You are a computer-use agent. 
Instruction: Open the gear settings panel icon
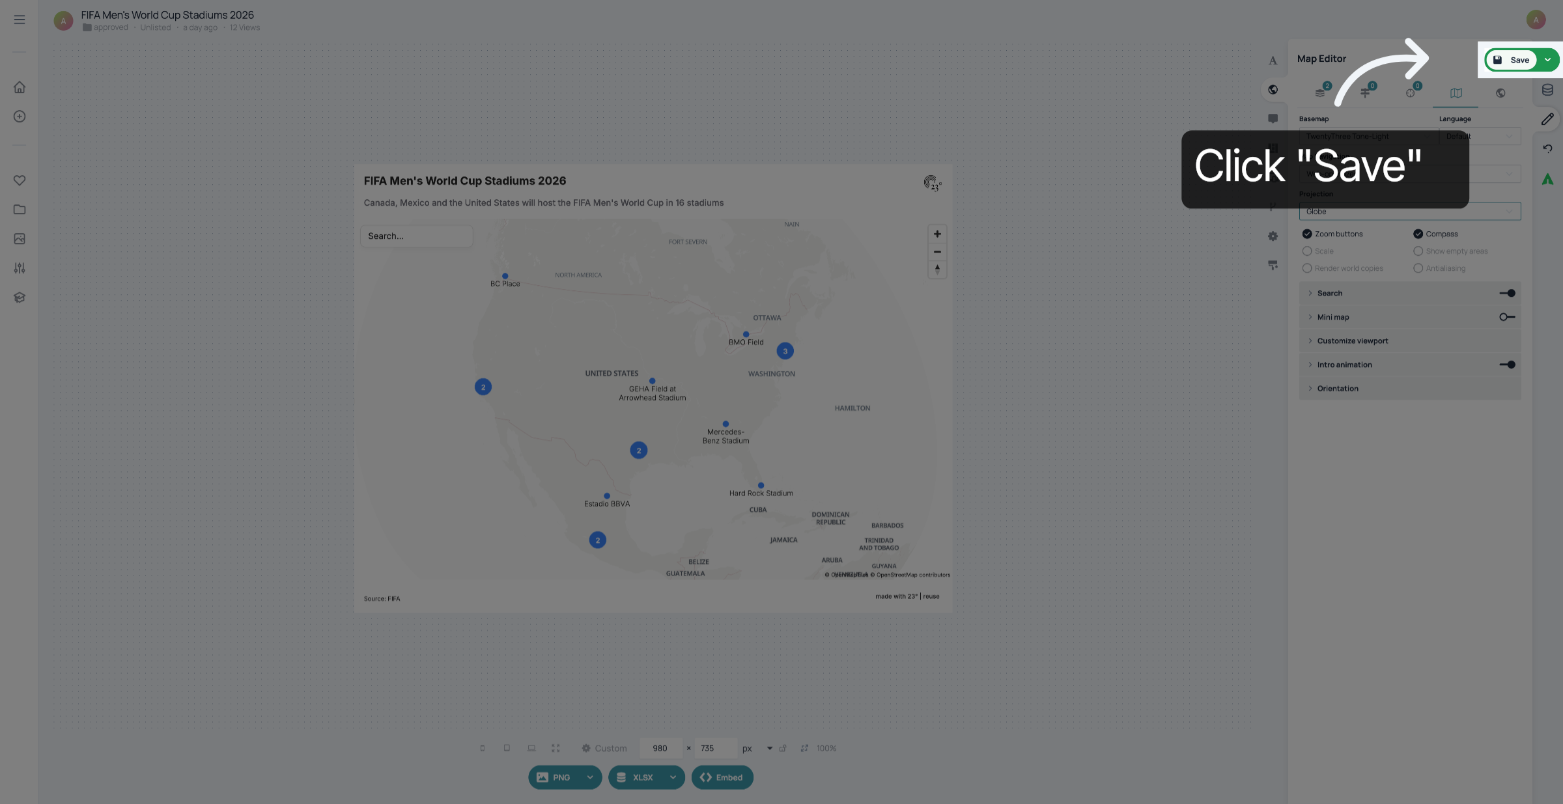pos(1273,236)
